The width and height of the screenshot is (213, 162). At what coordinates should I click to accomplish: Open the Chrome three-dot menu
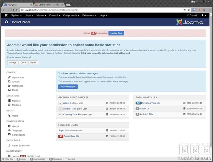pyautogui.click(x=209, y=10)
